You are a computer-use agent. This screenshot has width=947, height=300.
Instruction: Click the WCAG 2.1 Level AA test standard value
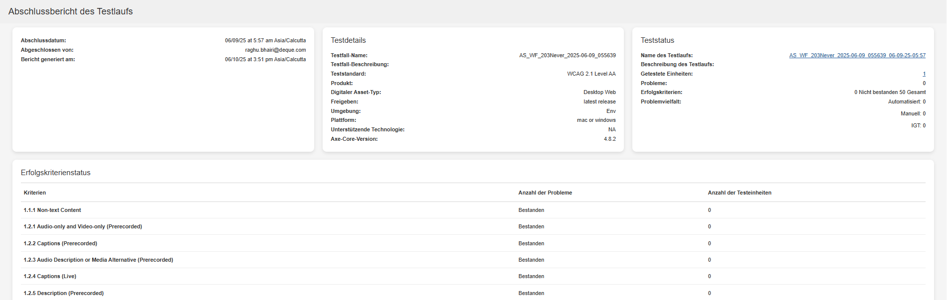coord(591,74)
